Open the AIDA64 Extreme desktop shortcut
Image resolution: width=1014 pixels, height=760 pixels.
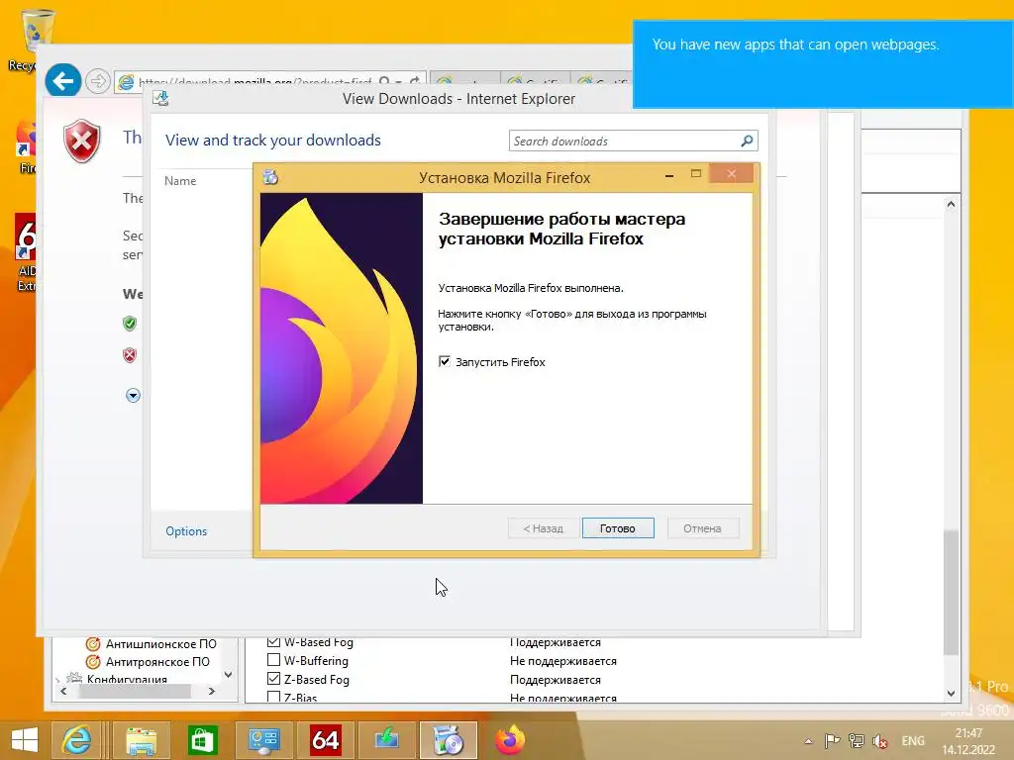(x=25, y=252)
